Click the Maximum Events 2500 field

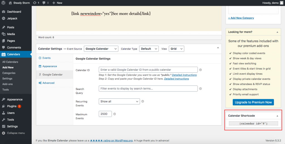point(105,114)
